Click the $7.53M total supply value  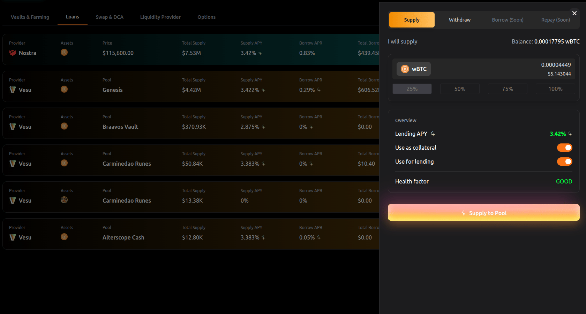(191, 53)
